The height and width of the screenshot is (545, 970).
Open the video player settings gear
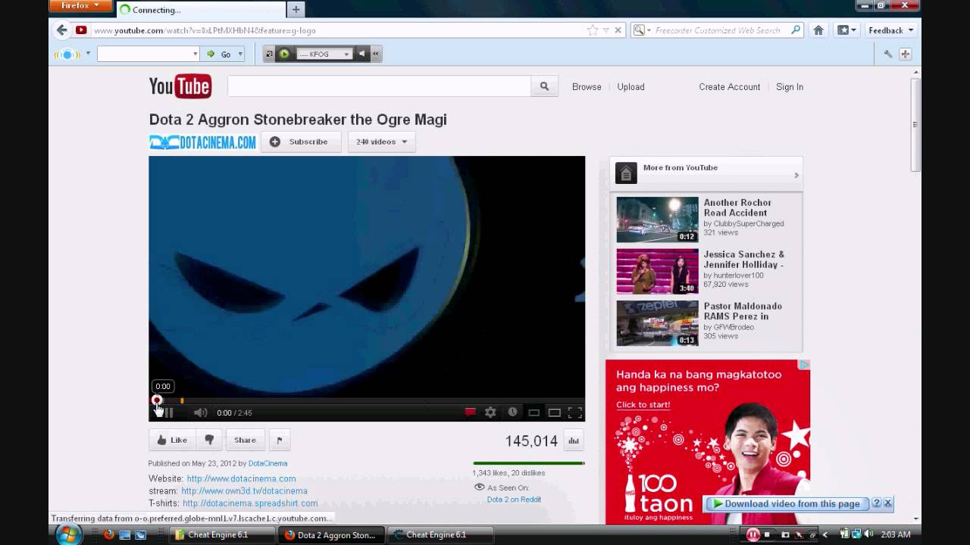(x=490, y=413)
